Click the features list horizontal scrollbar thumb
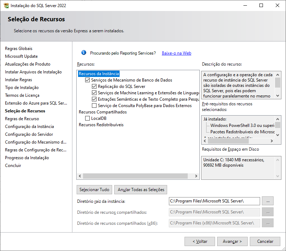Screen dimensions: 286x251 (135, 176)
